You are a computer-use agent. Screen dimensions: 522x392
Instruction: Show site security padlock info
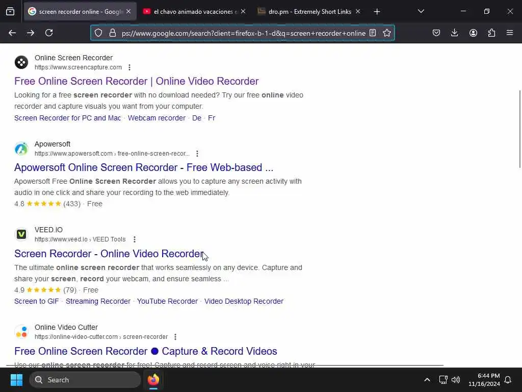click(x=113, y=33)
